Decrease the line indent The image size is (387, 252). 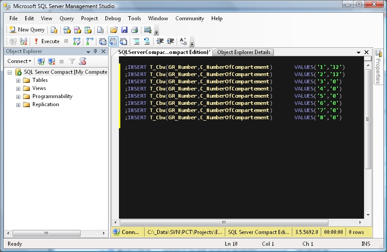[160, 41]
